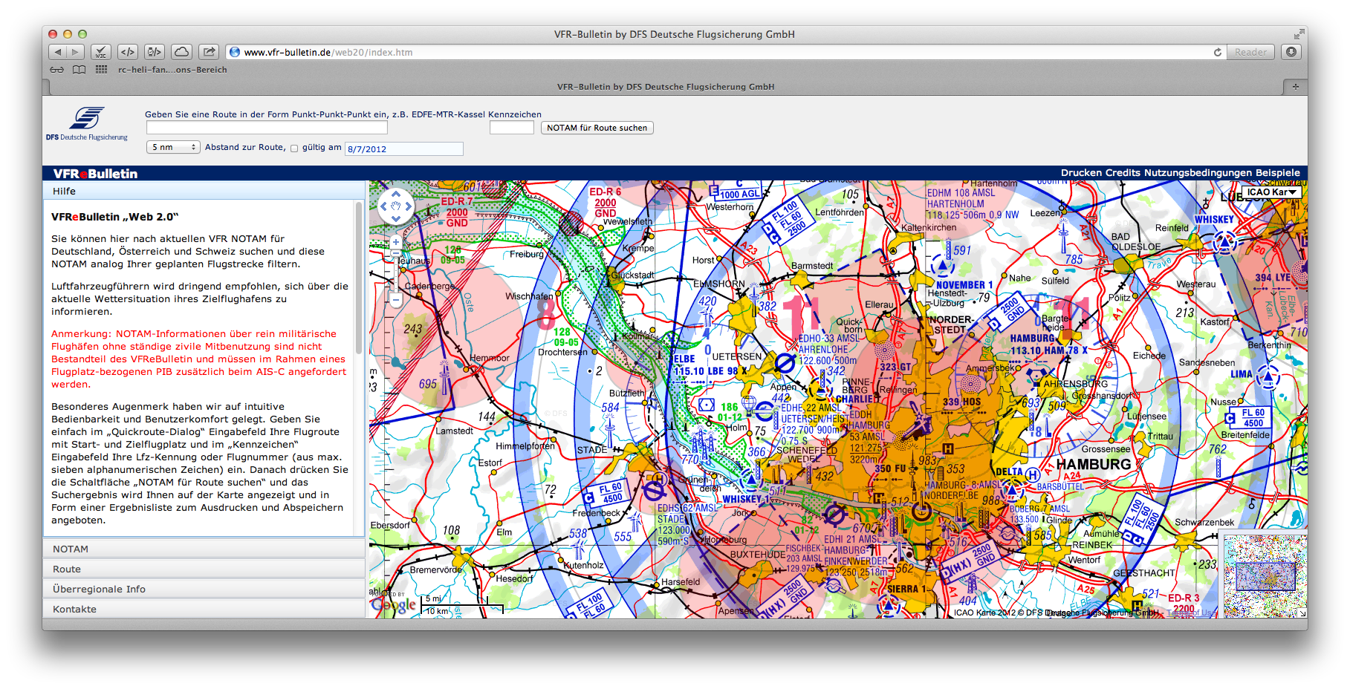Click the overview mini-map thumbnail
This screenshot has width=1350, height=689.
click(1265, 576)
